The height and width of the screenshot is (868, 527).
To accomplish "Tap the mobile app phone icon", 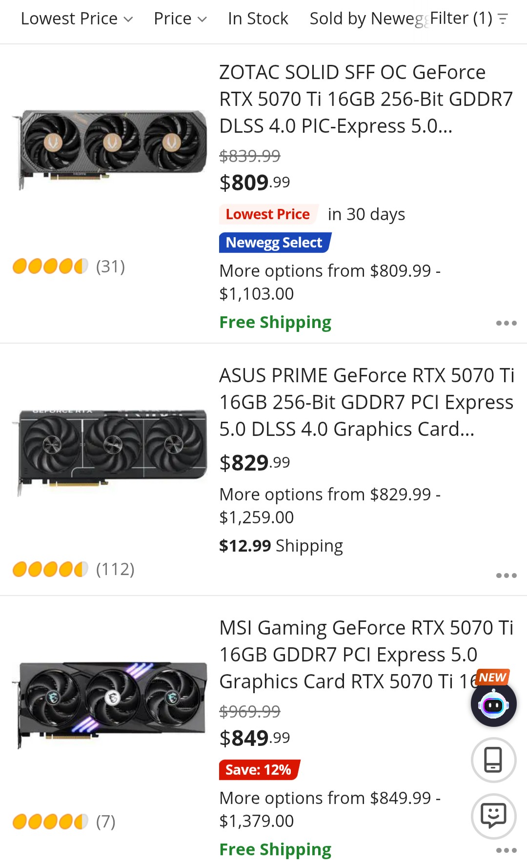I will [x=493, y=760].
